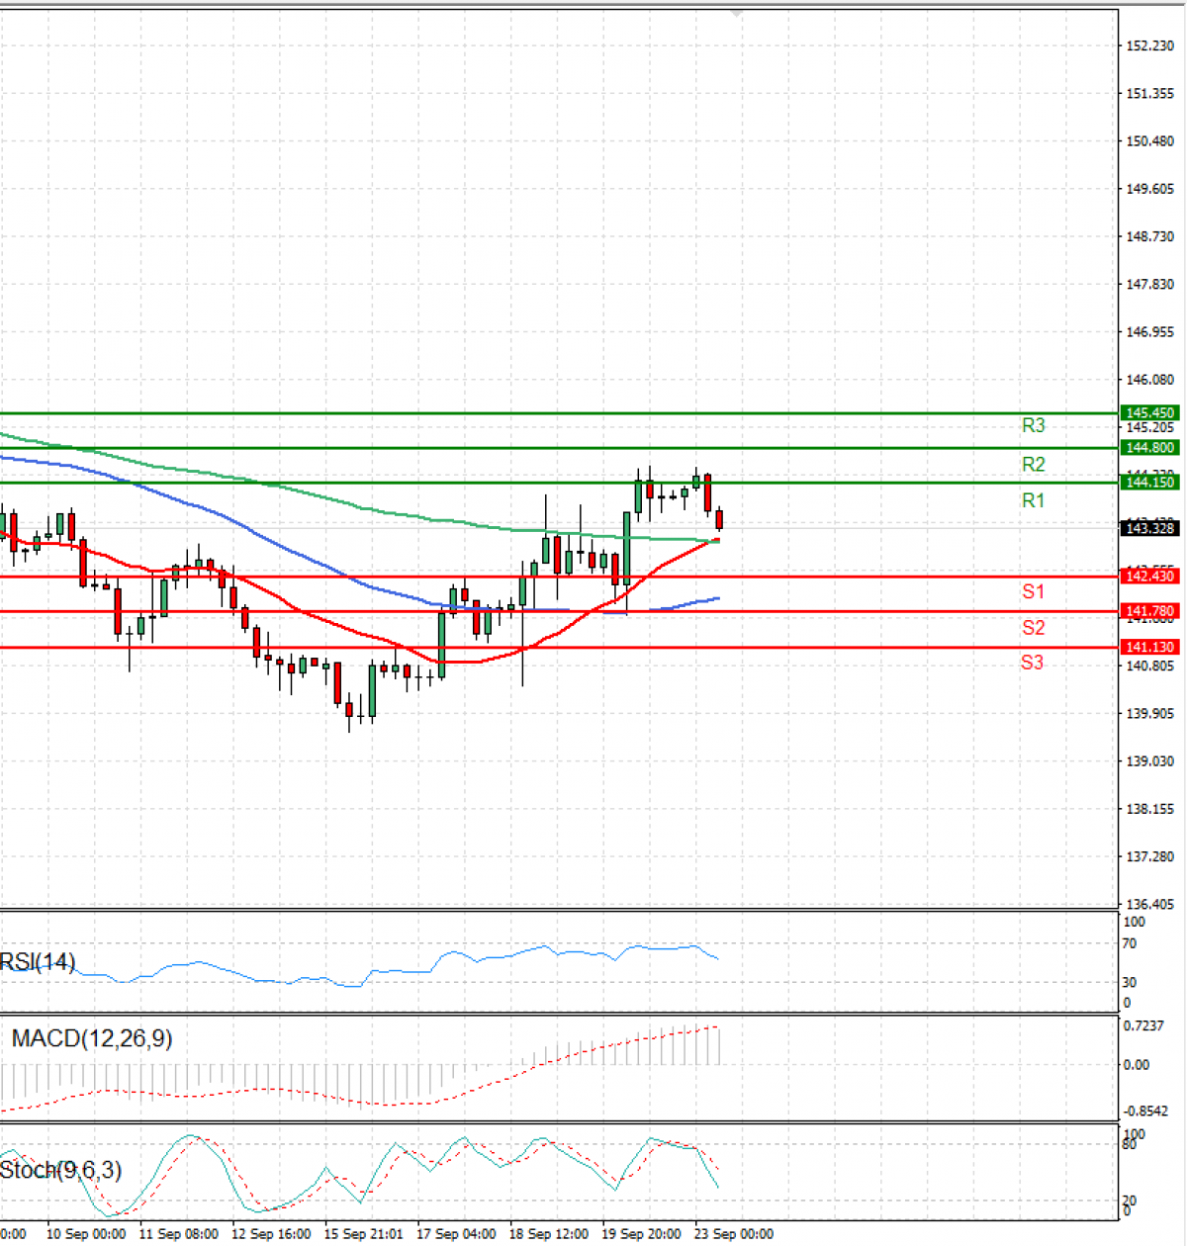Select the green 144.150 price tag

point(1149,483)
